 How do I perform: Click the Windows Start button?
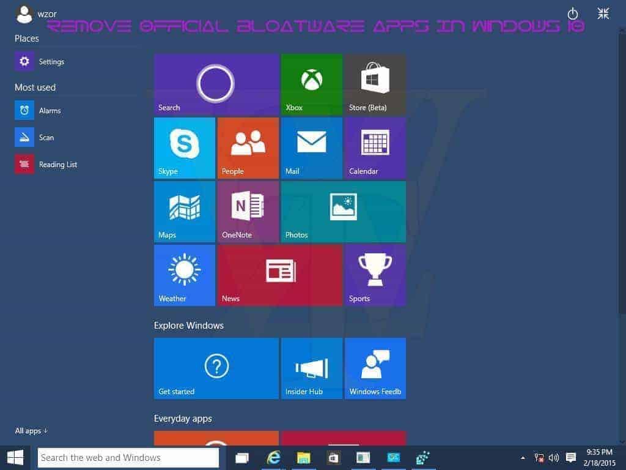[15, 458]
